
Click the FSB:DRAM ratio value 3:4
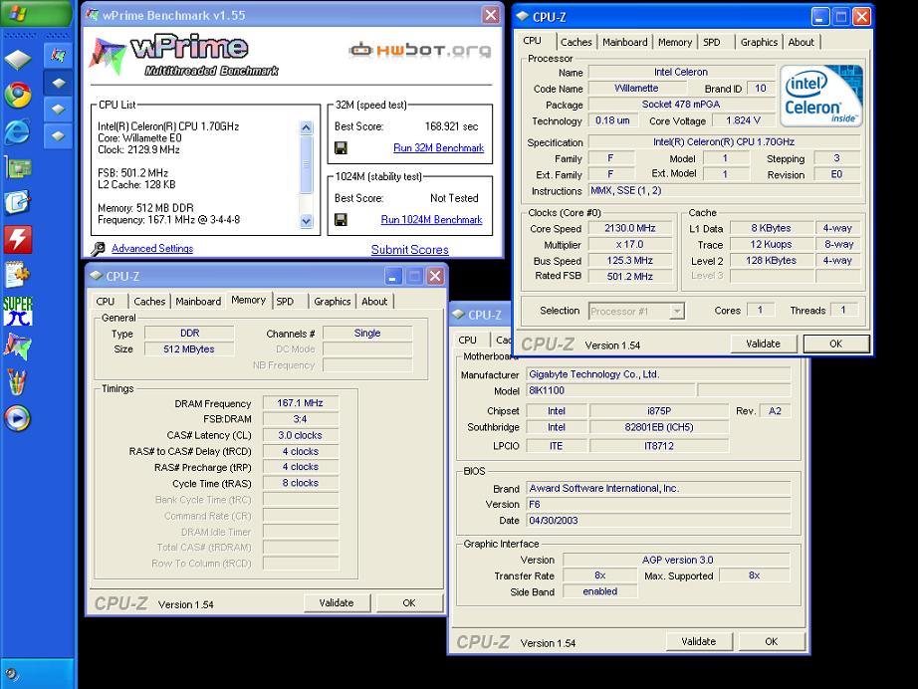[x=301, y=419]
